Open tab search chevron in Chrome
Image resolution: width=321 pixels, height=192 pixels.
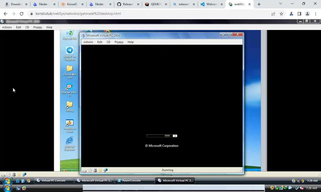pyautogui.click(x=281, y=4)
